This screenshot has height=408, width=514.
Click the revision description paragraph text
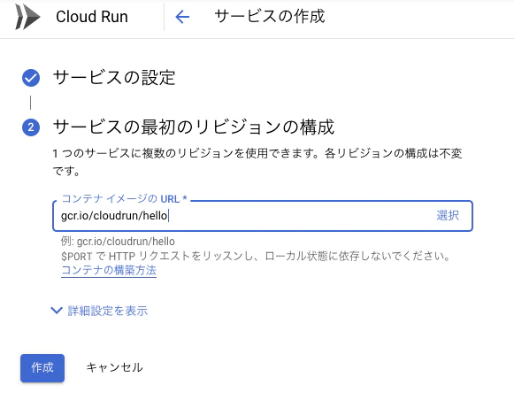(257, 162)
